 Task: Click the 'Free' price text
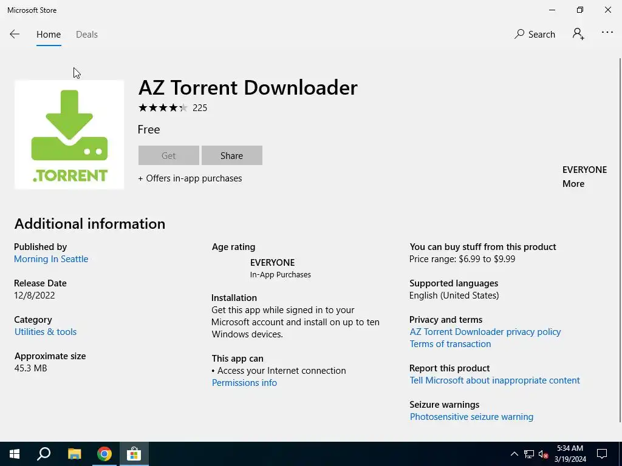[x=149, y=130]
